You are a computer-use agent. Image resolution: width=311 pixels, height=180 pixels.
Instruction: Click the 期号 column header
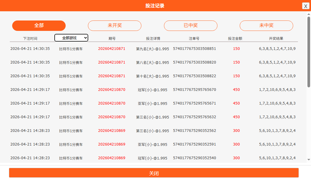point(112,39)
